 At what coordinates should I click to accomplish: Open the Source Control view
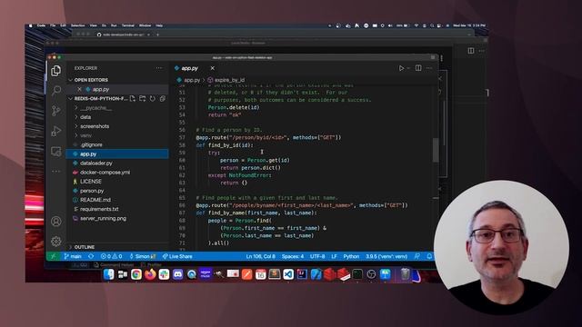click(56, 111)
